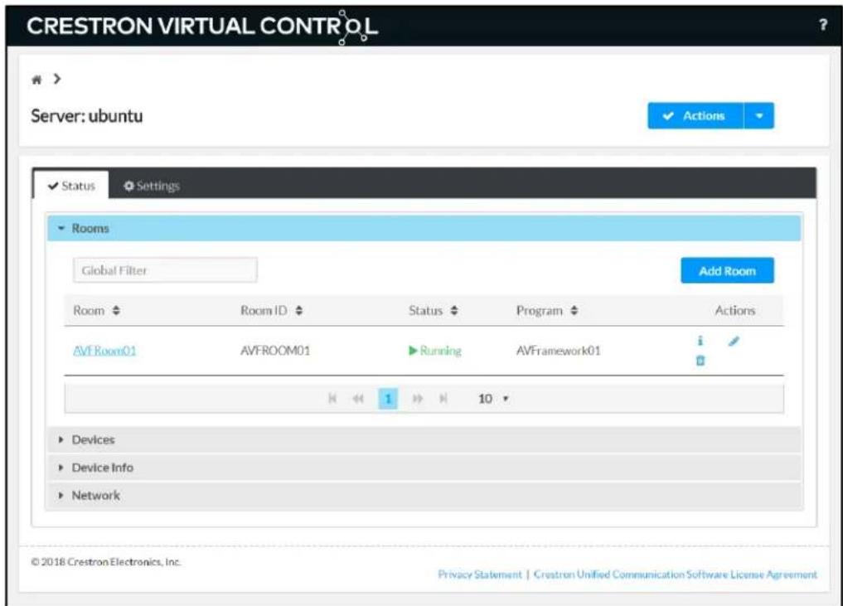The height and width of the screenshot is (606, 843).
Task: Click the 2018 Crestron Electronics copyright text
Action: pyautogui.click(x=106, y=562)
